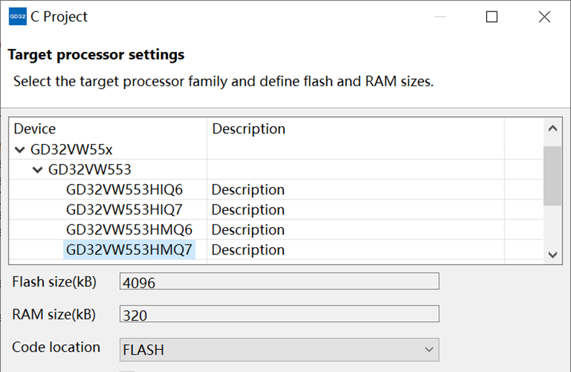
Task: Collapse the GD32VW553 subfamily node
Action: pos(38,170)
